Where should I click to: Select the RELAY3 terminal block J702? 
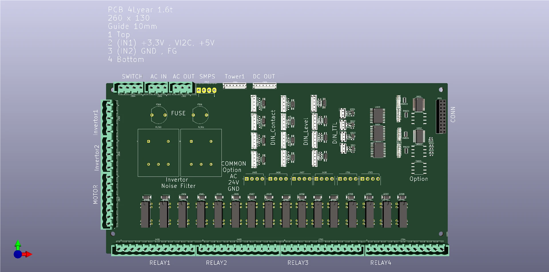coord(323,249)
